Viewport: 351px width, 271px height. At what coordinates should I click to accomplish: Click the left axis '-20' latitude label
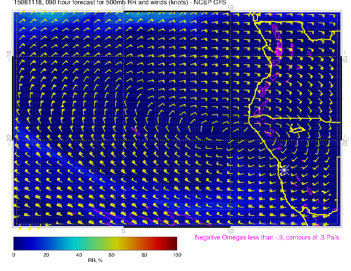click(x=9, y=140)
